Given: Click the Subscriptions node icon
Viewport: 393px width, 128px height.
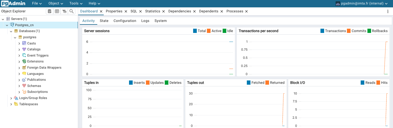Looking at the screenshot, I should point(24,92).
